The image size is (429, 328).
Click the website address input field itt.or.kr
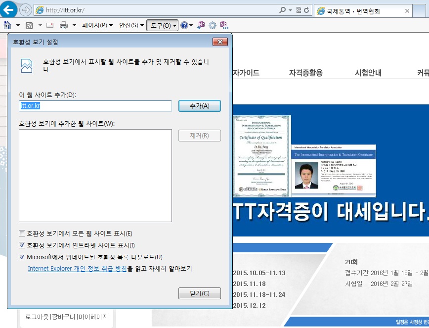pyautogui.click(x=95, y=106)
